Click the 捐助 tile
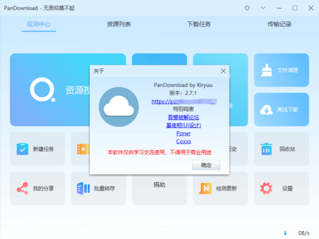This screenshot has height=239, width=319. pos(159,189)
